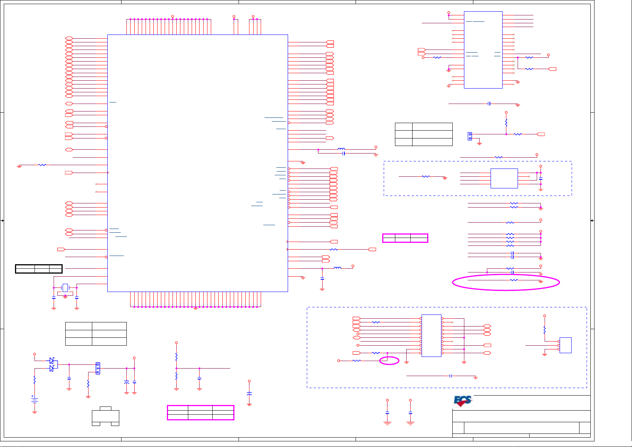Select the three-row table below the crystal
The height and width of the screenshot is (447, 632).
(x=96, y=334)
